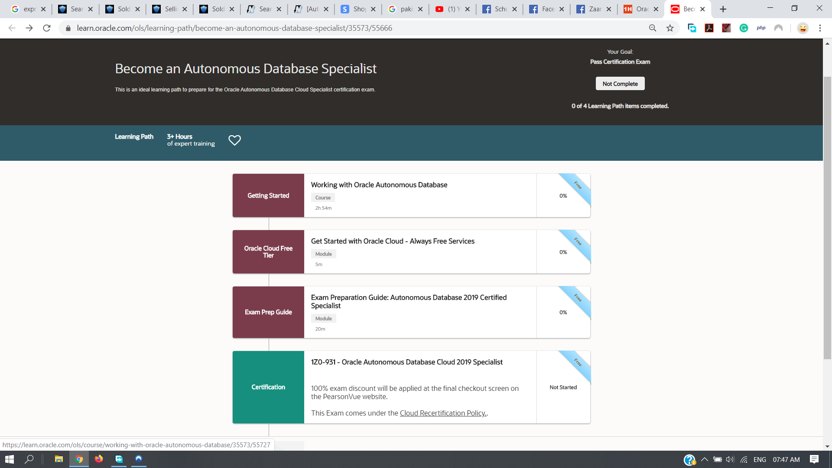Click the heart favorite icon
832x468 pixels.
[234, 140]
